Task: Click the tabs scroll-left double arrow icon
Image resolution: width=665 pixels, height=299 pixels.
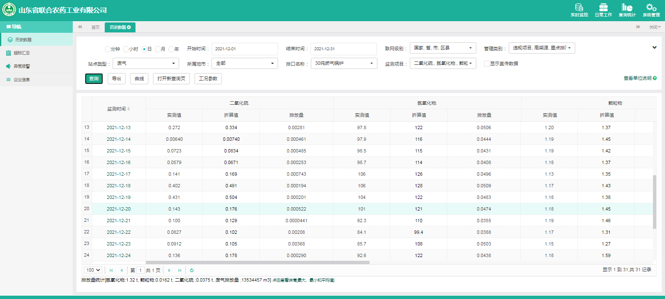Action: pyautogui.click(x=80, y=27)
